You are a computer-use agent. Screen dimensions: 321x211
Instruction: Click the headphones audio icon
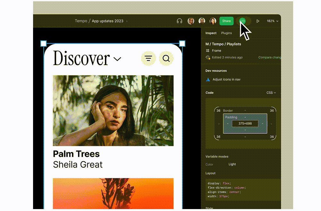coord(179,21)
